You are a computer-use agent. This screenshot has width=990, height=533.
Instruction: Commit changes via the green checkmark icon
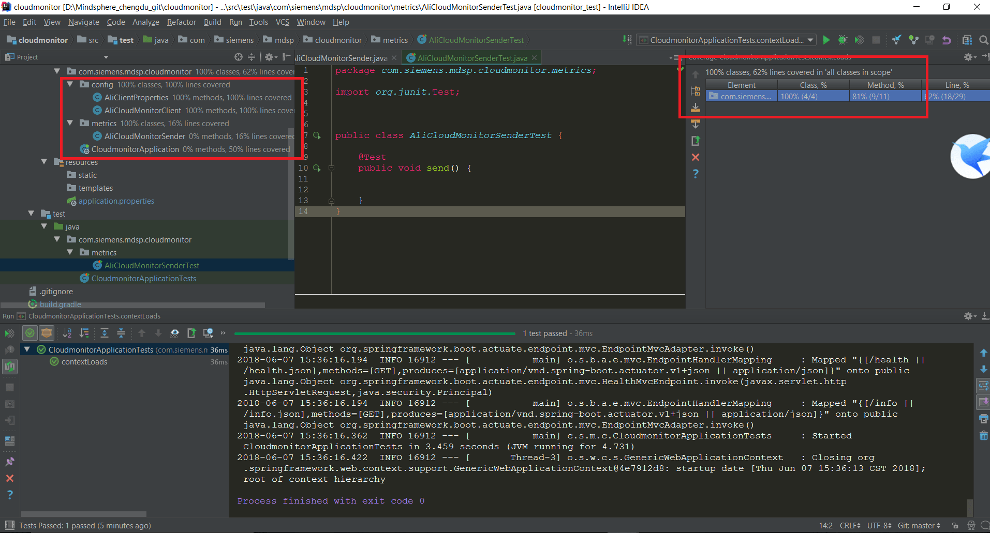[x=914, y=40]
